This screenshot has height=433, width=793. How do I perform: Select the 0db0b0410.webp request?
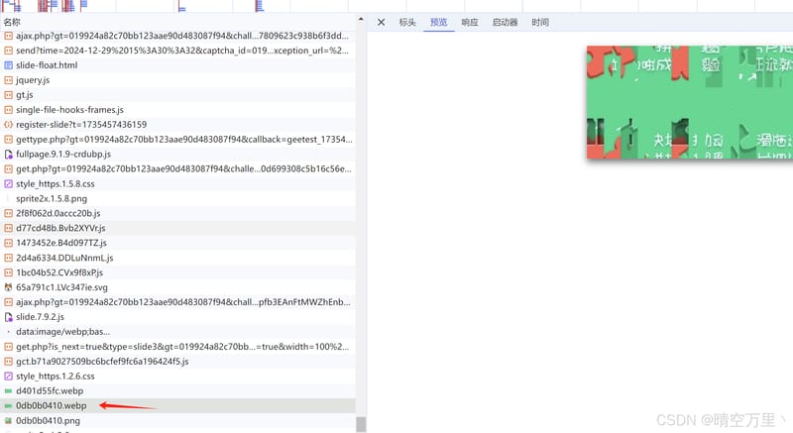177,405
